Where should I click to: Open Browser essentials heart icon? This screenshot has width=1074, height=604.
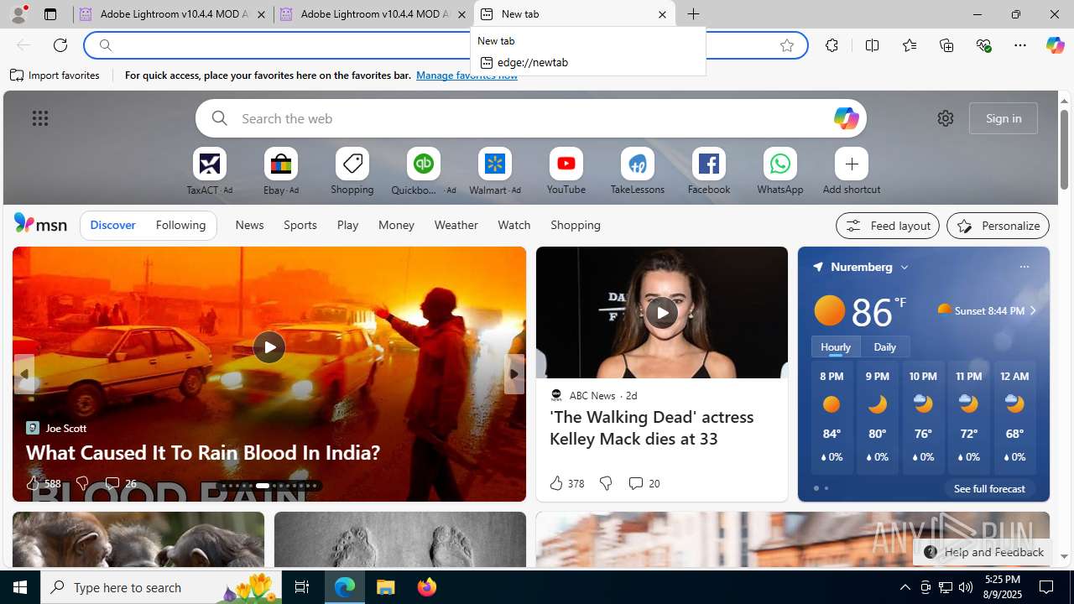tap(983, 45)
